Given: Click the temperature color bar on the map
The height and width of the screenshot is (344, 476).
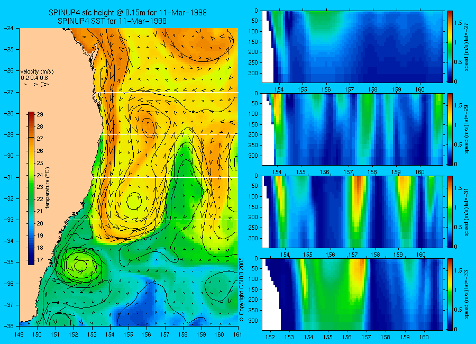Looking at the screenshot, I should tap(31, 188).
